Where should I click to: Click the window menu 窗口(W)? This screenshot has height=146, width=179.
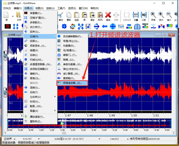tap(83, 8)
